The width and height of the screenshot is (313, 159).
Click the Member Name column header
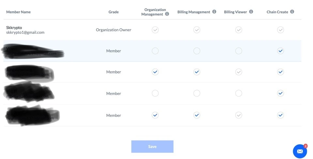click(18, 12)
